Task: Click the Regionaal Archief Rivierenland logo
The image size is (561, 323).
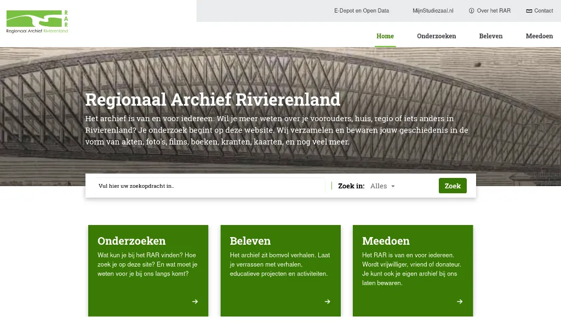Action: [37, 21]
